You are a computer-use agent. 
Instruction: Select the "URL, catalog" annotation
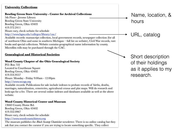(145, 35)
